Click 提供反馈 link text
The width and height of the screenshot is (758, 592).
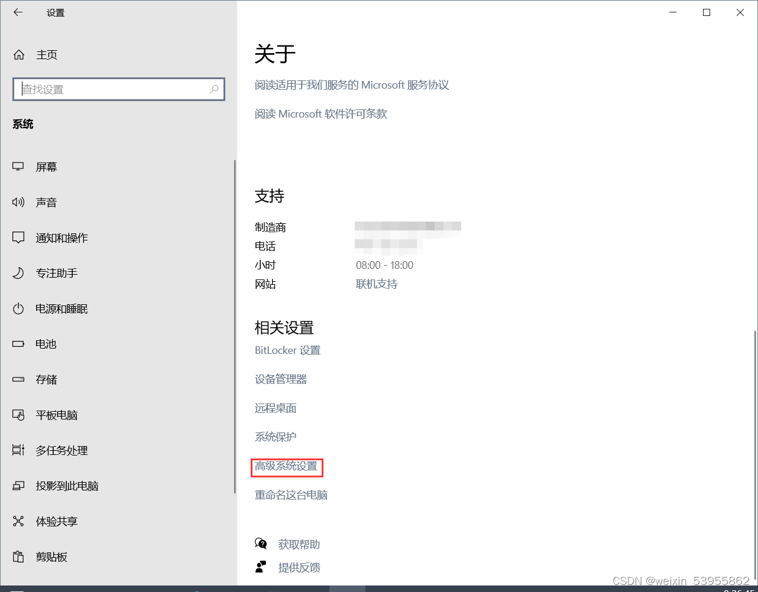tap(299, 568)
